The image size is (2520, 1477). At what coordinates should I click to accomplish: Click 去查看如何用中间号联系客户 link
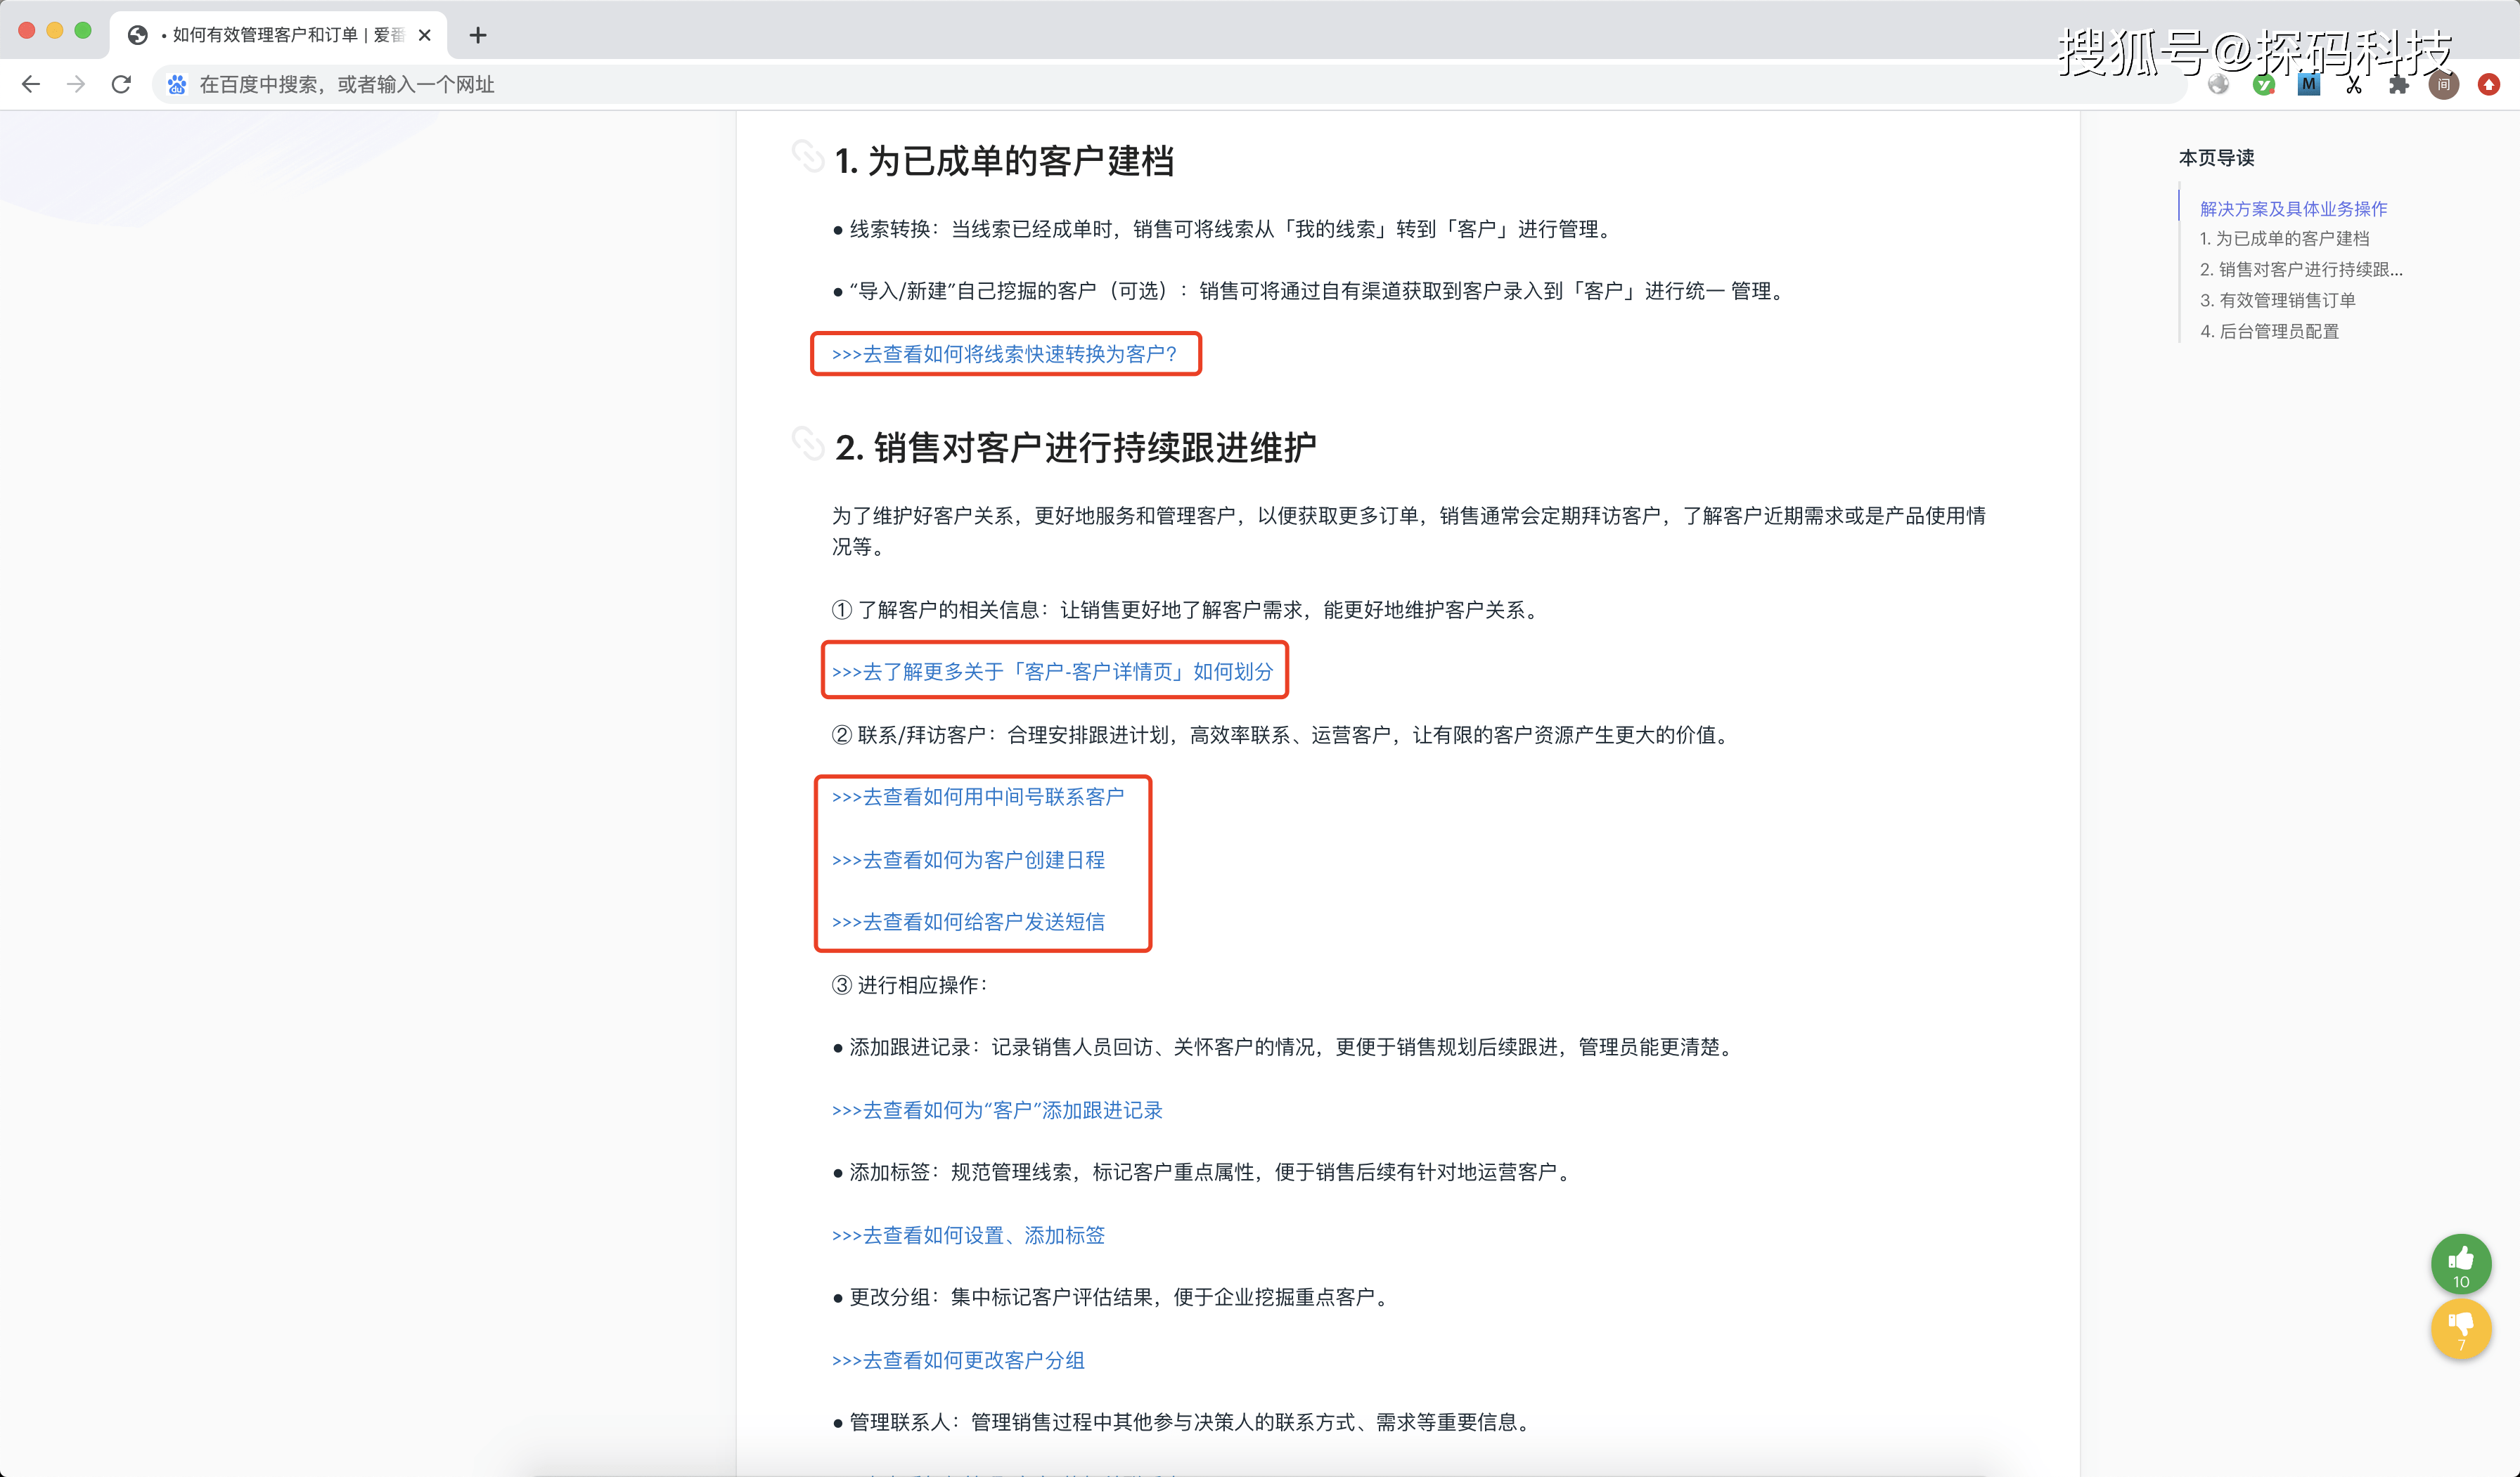click(x=978, y=796)
